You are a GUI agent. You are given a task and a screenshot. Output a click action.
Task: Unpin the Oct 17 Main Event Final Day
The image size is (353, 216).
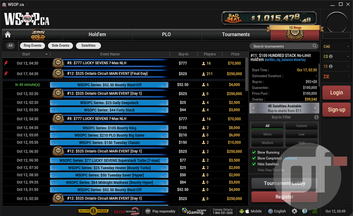coord(6,74)
